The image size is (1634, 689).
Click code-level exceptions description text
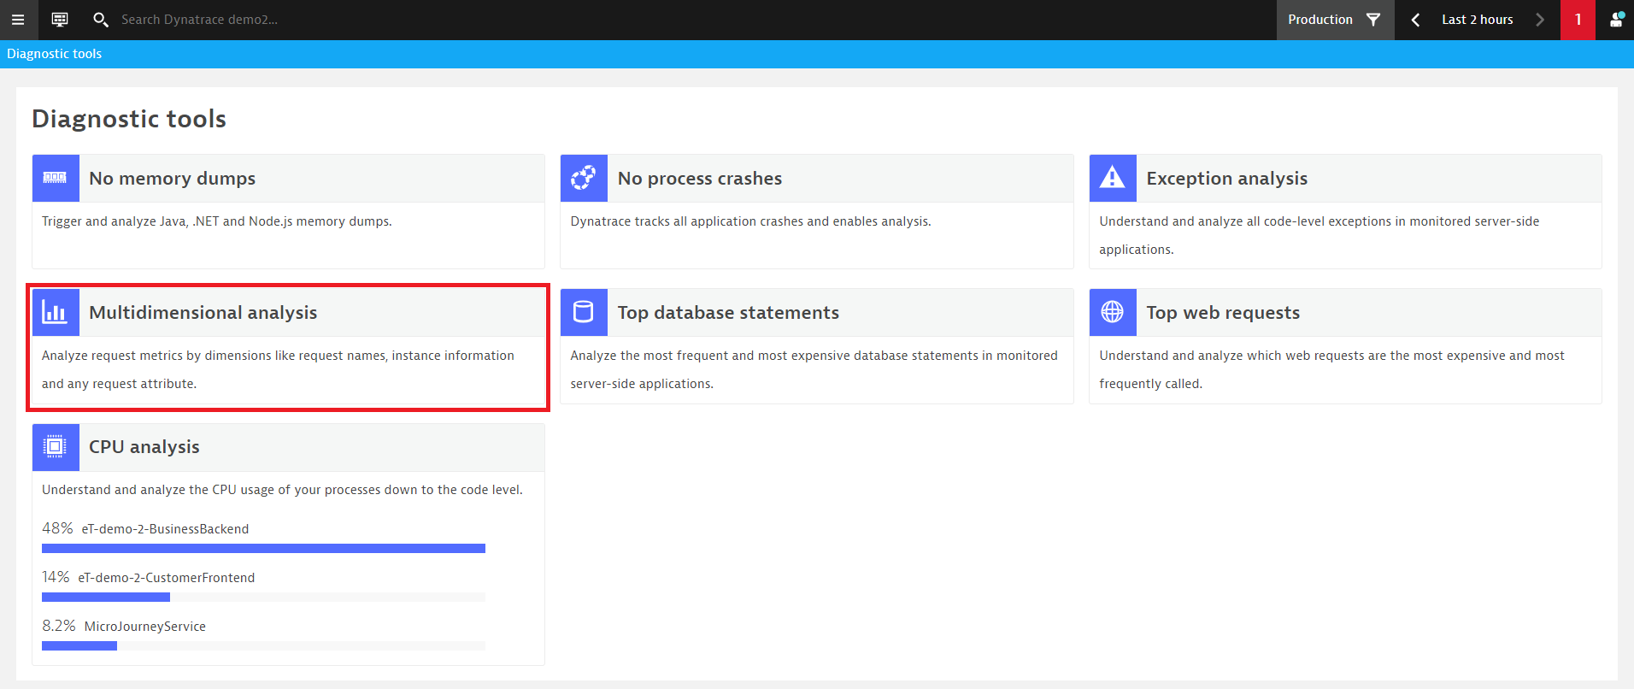pyautogui.click(x=1319, y=235)
